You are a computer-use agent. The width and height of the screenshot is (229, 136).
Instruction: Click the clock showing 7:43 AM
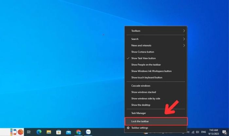click(x=213, y=132)
